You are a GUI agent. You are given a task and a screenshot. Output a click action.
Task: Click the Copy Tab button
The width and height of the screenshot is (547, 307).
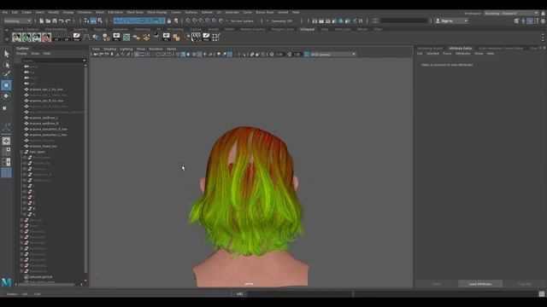[x=524, y=284]
